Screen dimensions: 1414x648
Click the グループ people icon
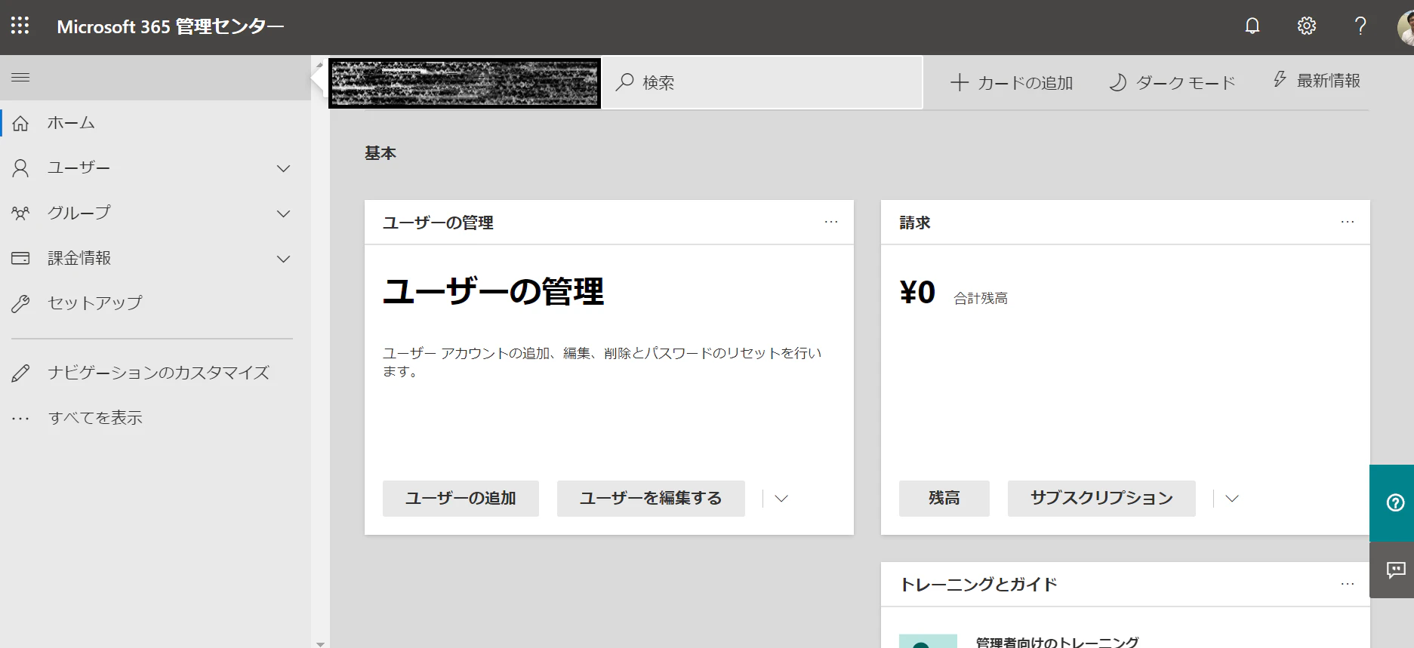[x=20, y=213]
